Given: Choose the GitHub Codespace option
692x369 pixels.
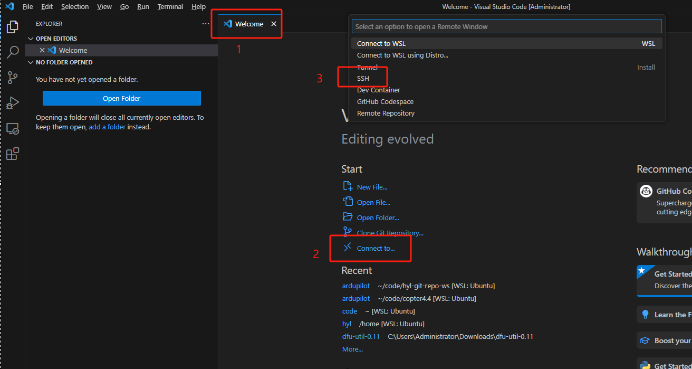Looking at the screenshot, I should pos(506,101).
